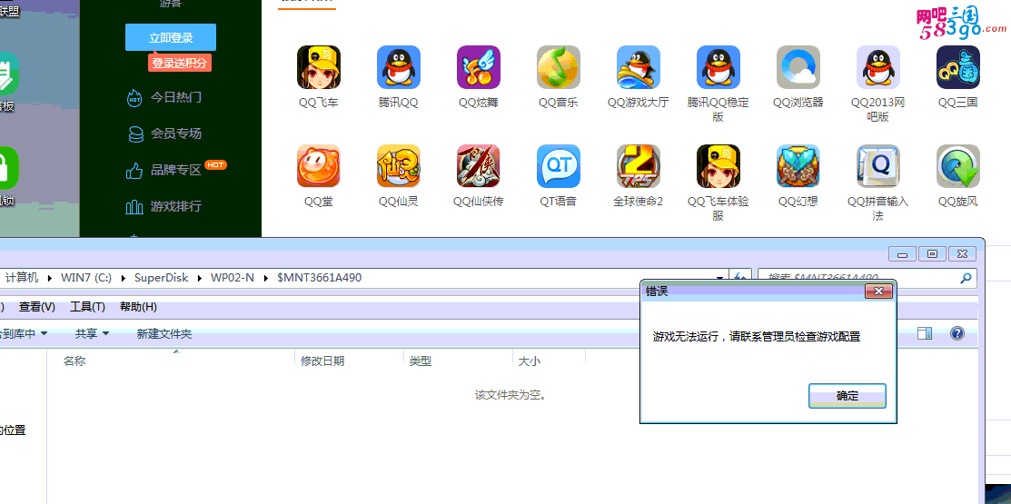
Task: Open the 工具(T) menu in Explorer
Action: 88,307
